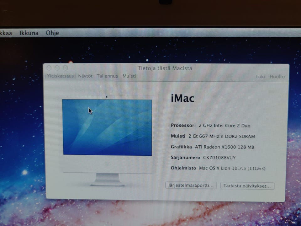The image size is (301, 226).
Task: Switch to the Näytöt tab
Action: tap(85, 76)
